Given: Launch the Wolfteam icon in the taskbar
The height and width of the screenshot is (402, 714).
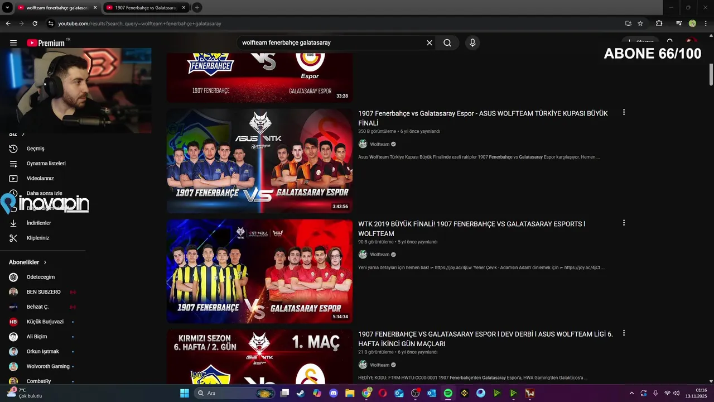Looking at the screenshot, I should click(x=530, y=393).
